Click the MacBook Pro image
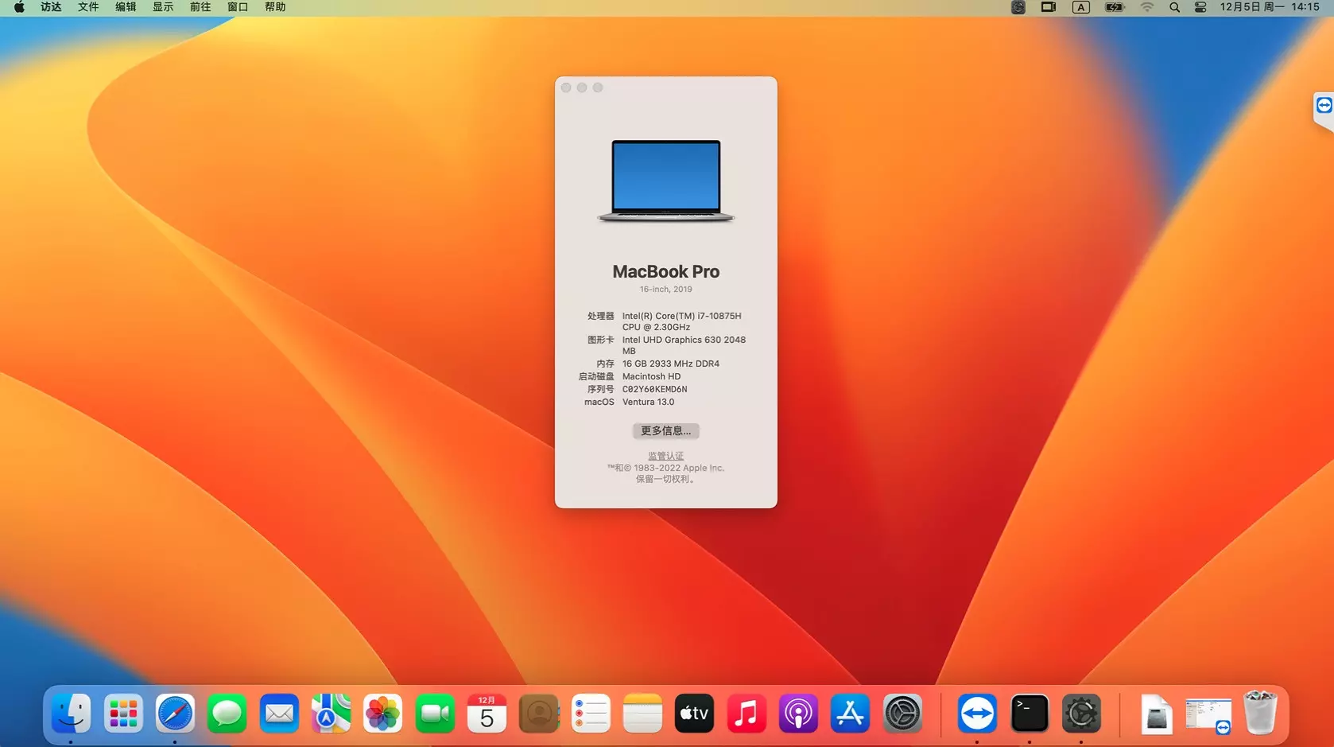The width and height of the screenshot is (1334, 747). pyautogui.click(x=666, y=181)
